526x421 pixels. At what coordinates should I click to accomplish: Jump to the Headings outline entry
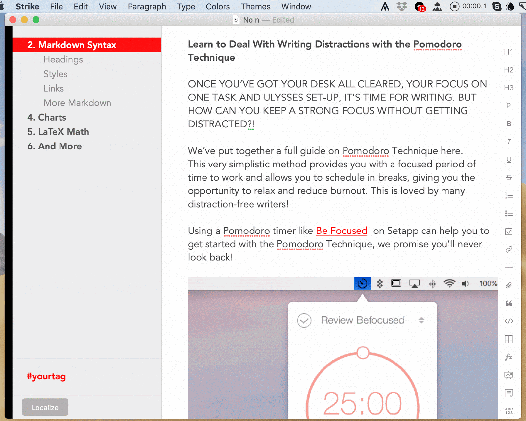tap(63, 59)
